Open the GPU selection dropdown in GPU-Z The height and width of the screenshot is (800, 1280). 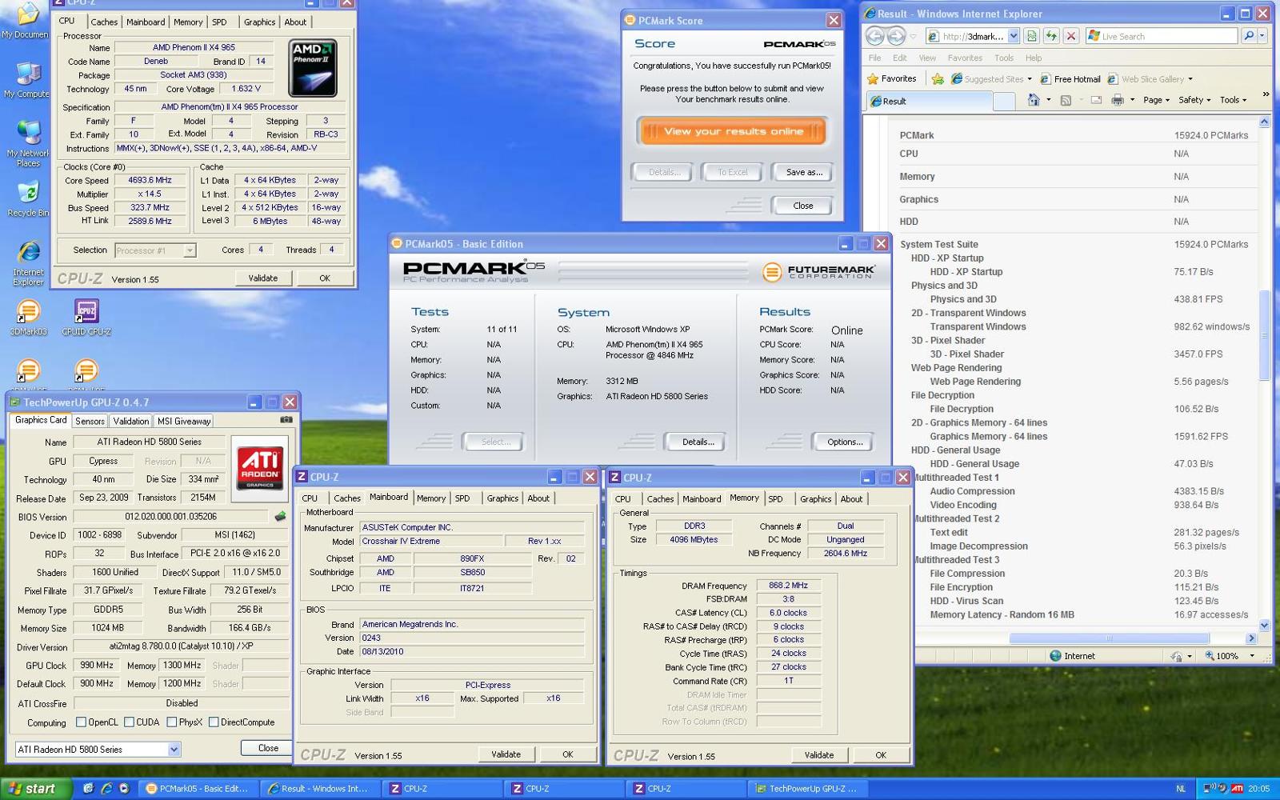pos(174,750)
